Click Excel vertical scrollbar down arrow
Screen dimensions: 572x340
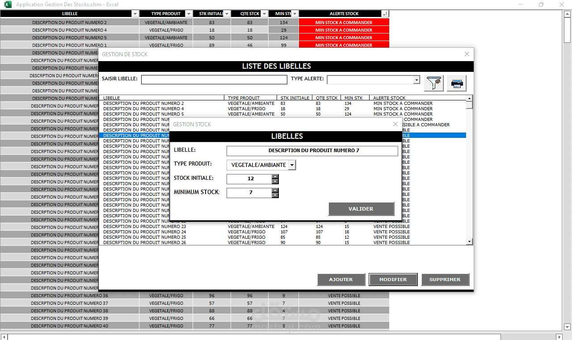click(x=567, y=327)
